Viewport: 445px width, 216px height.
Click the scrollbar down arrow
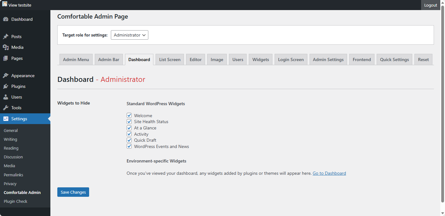tap(442, 214)
